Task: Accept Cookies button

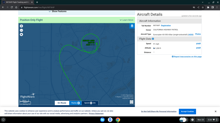Action: (187, 112)
